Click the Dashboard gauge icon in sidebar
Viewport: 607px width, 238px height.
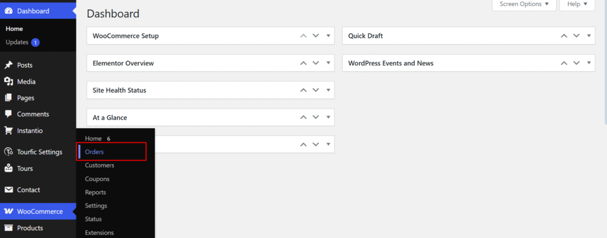pyautogui.click(x=8, y=11)
